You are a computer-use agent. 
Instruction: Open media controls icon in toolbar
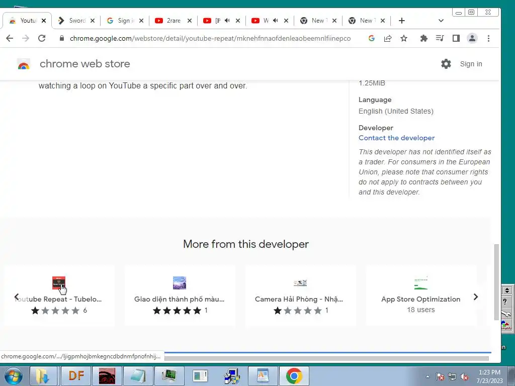point(440,38)
